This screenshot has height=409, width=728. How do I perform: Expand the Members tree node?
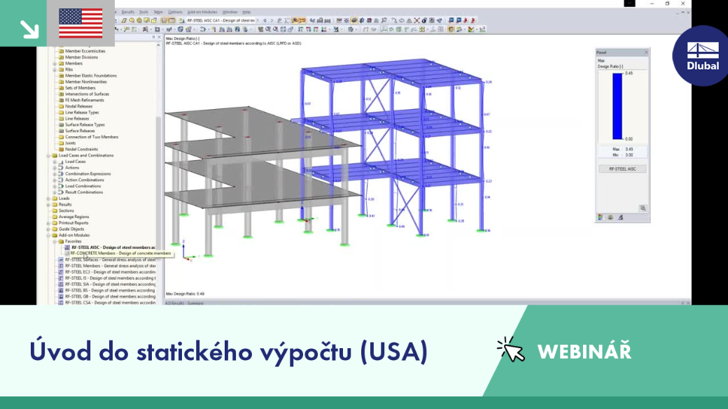[55, 64]
